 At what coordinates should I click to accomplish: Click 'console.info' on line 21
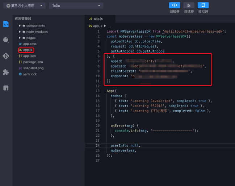point(127,131)
